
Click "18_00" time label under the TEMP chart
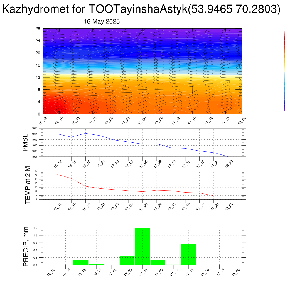(229, 207)
